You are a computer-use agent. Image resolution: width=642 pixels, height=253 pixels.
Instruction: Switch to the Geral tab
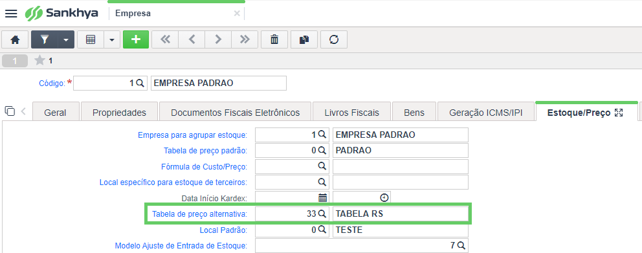(x=55, y=113)
